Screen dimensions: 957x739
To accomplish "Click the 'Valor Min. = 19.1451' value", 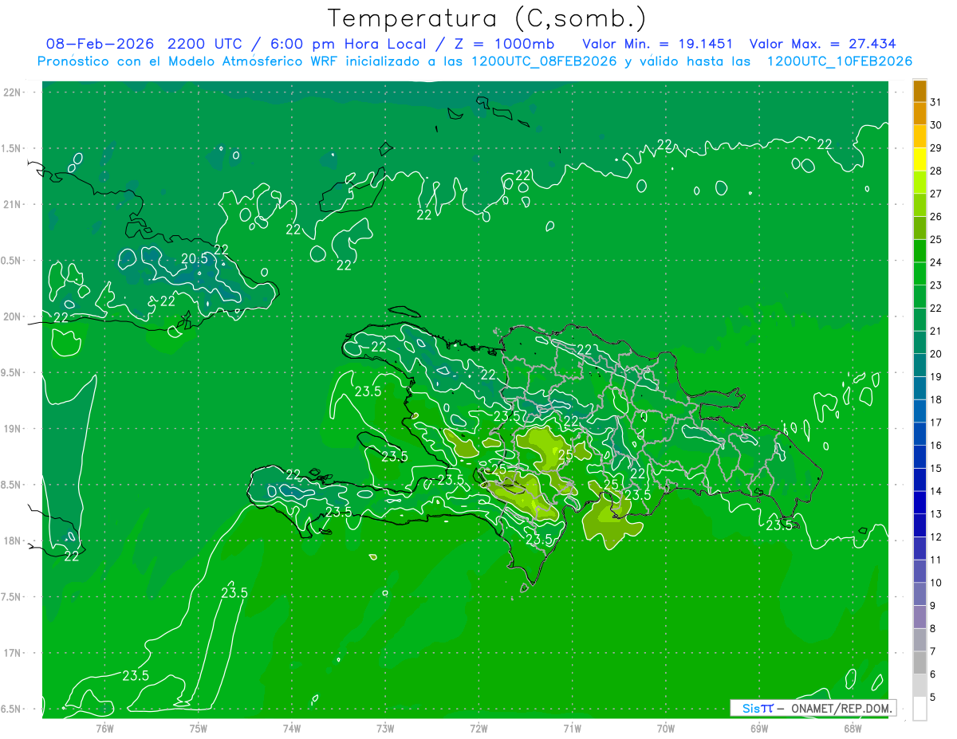I will [657, 43].
